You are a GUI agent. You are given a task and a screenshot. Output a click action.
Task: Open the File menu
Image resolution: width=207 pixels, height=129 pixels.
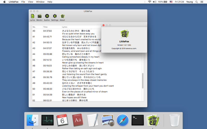(23, 2)
